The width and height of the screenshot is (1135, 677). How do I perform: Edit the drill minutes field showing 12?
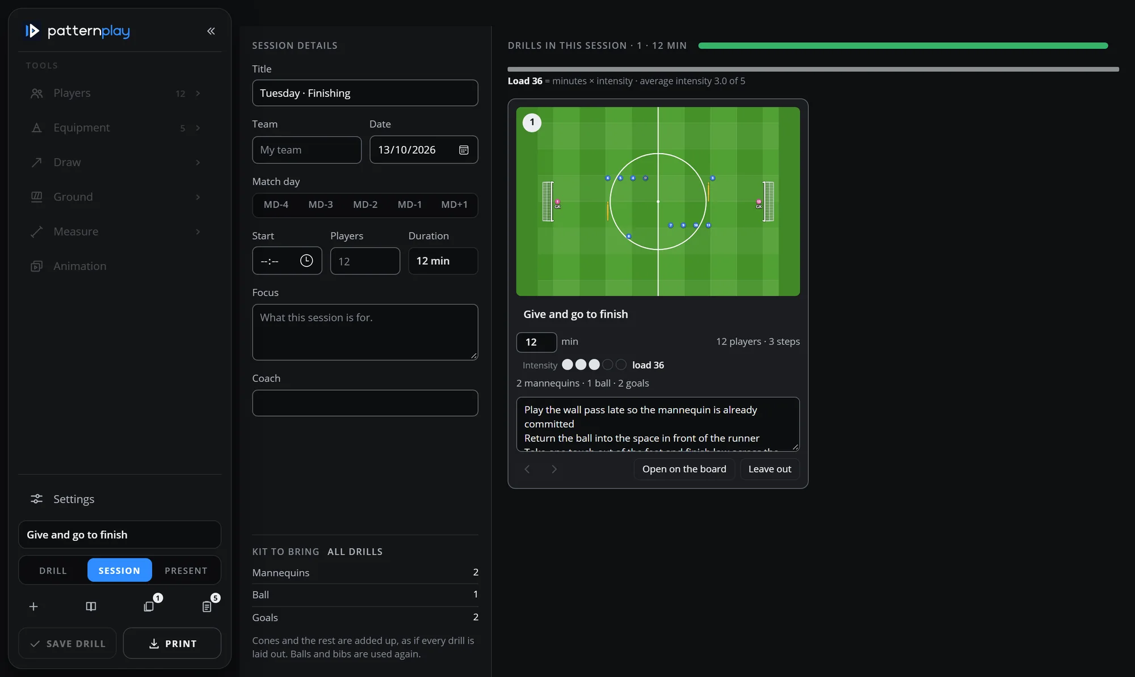tap(536, 342)
